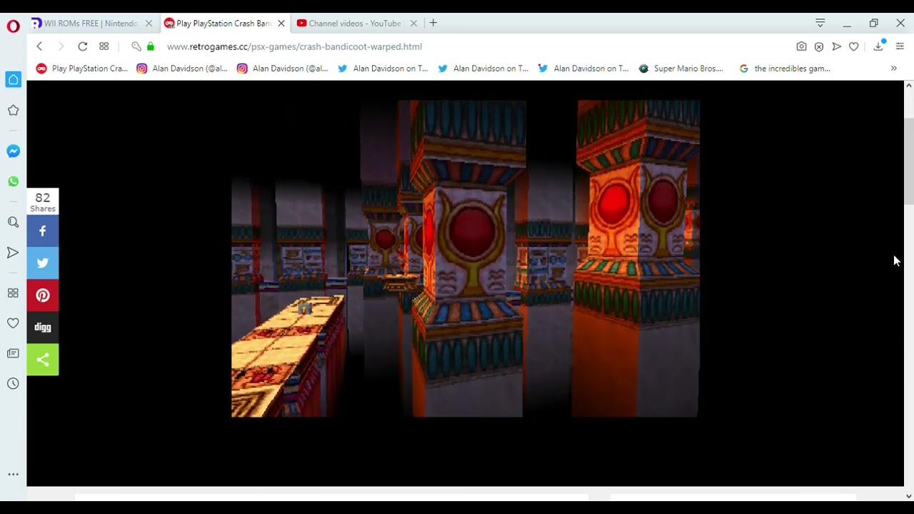Close the Play PlayStation Crash tab

pyautogui.click(x=281, y=24)
